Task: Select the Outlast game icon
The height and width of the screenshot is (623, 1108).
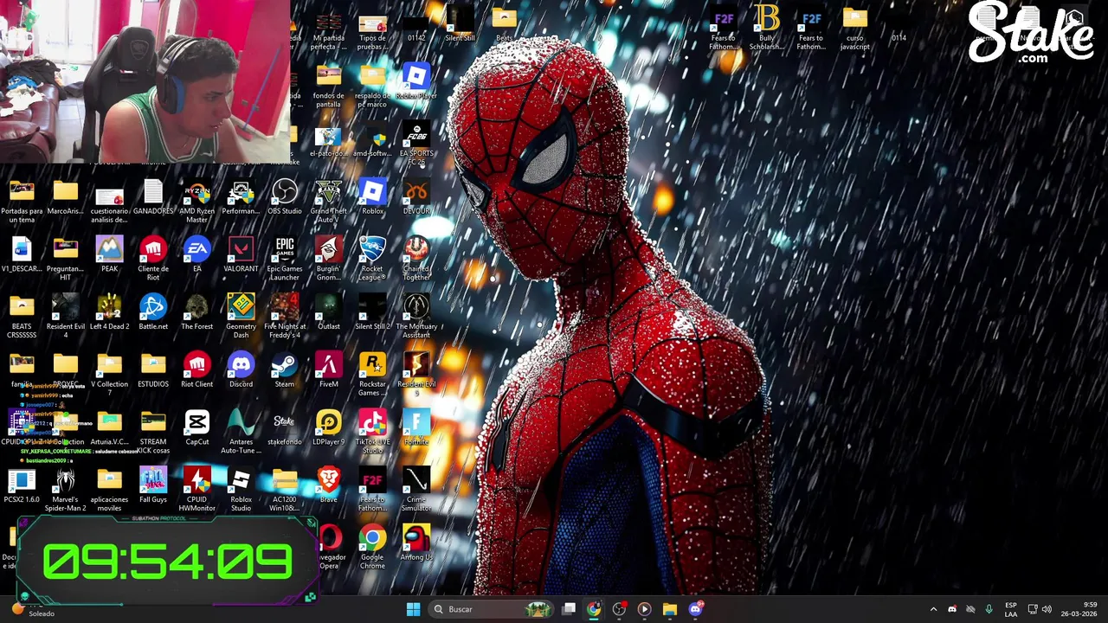Action: [x=329, y=312]
